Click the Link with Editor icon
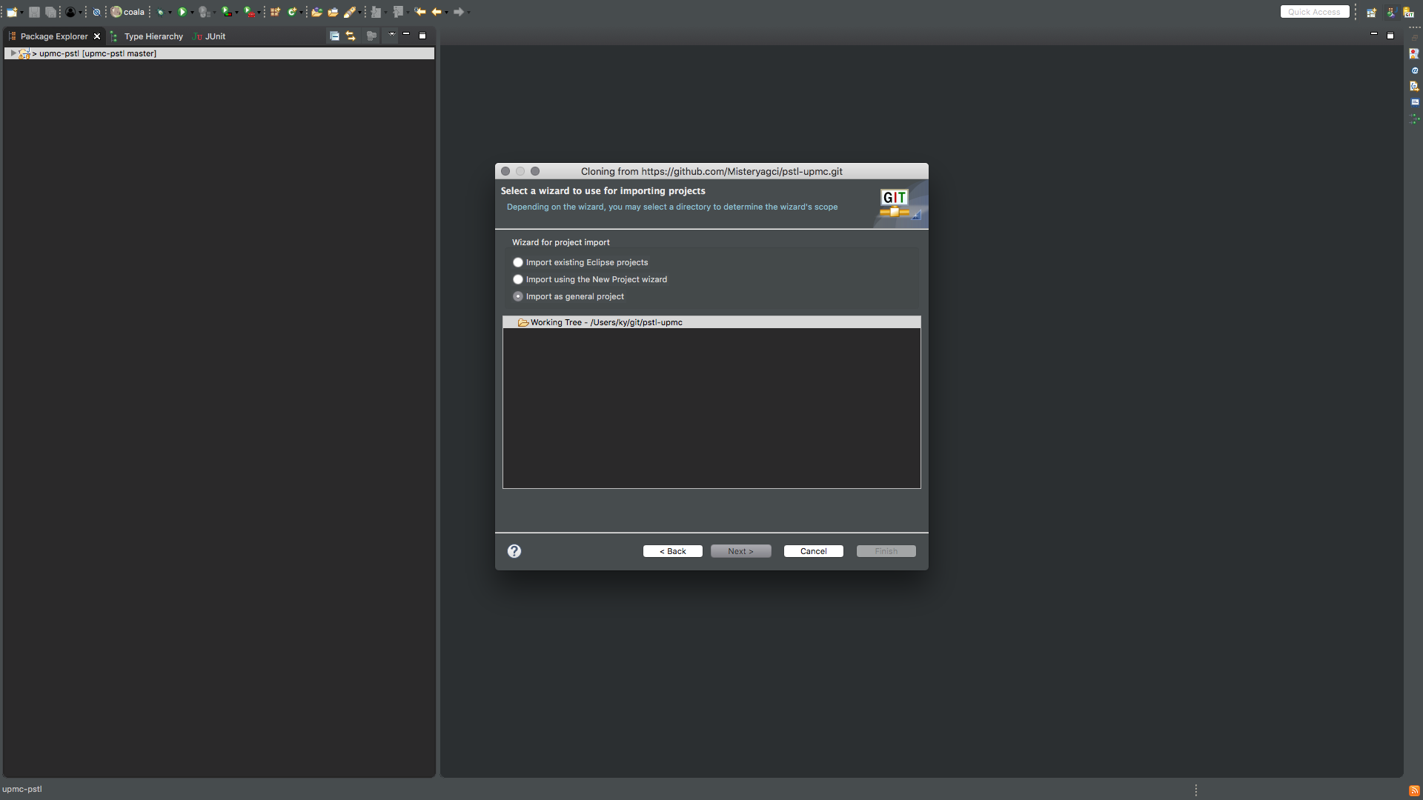Screen dimensions: 1423x800 coord(350,36)
